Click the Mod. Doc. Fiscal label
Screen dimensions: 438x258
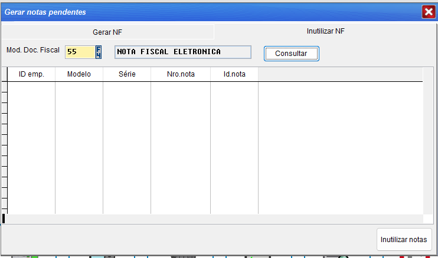click(x=33, y=50)
